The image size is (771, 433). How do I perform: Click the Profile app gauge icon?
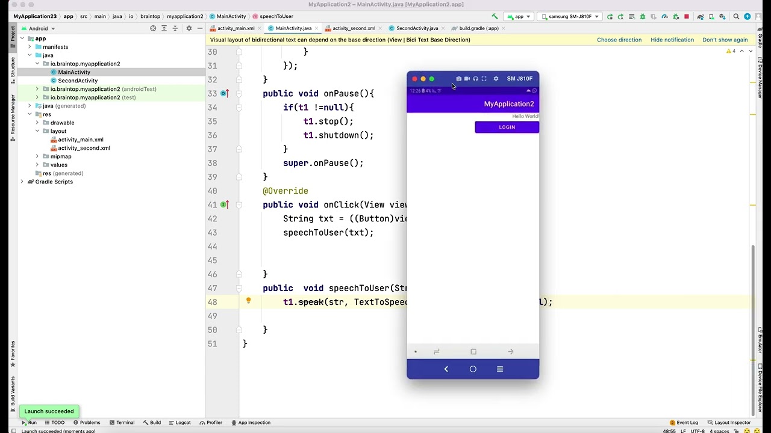pyautogui.click(x=664, y=16)
